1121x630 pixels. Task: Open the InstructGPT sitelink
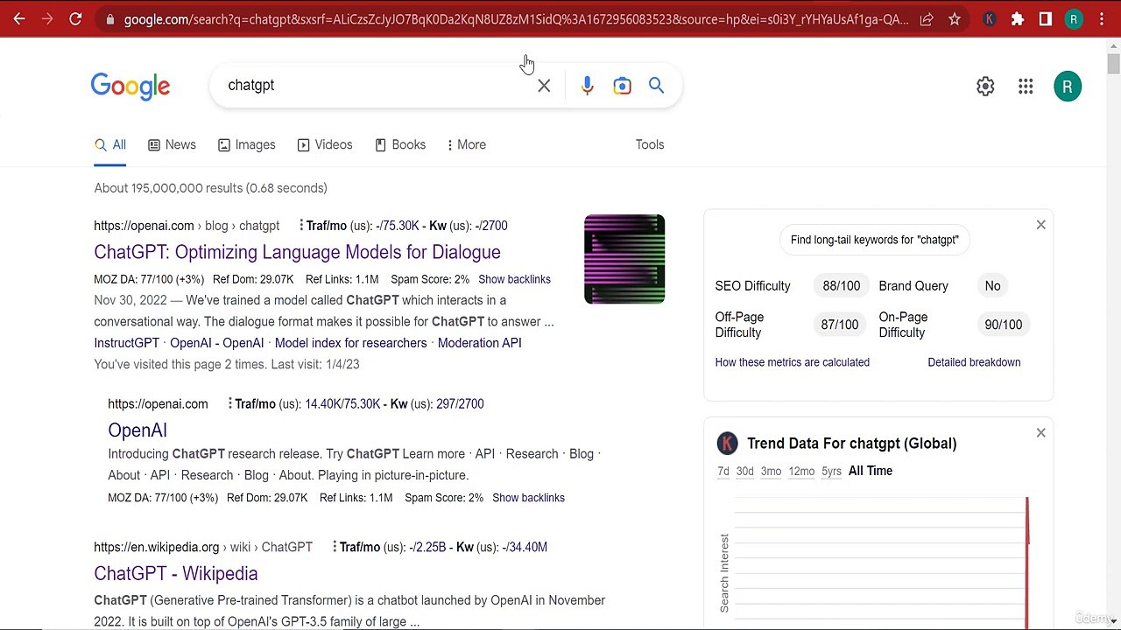(126, 343)
